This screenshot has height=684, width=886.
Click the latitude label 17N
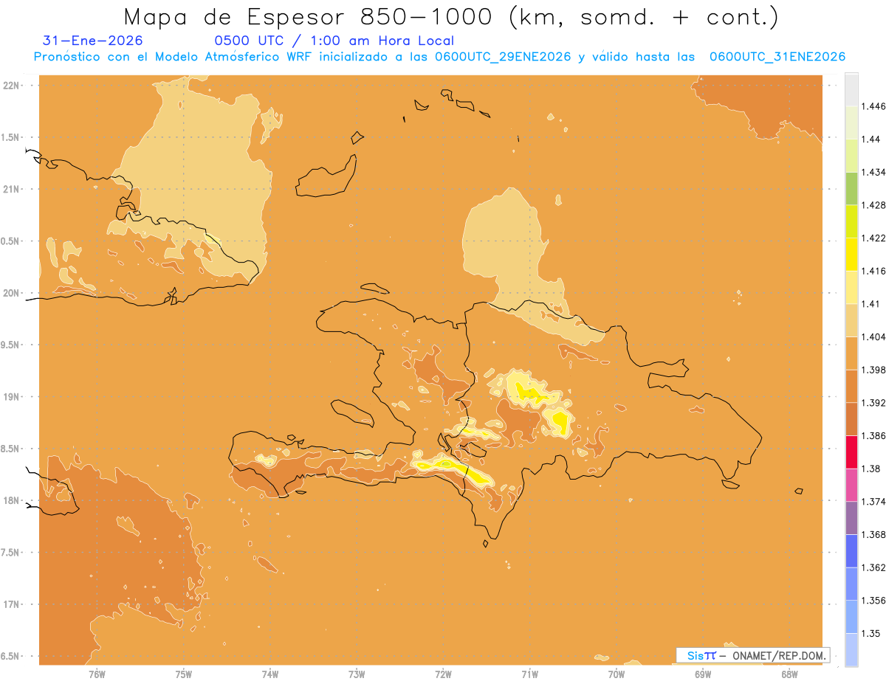pos(11,605)
